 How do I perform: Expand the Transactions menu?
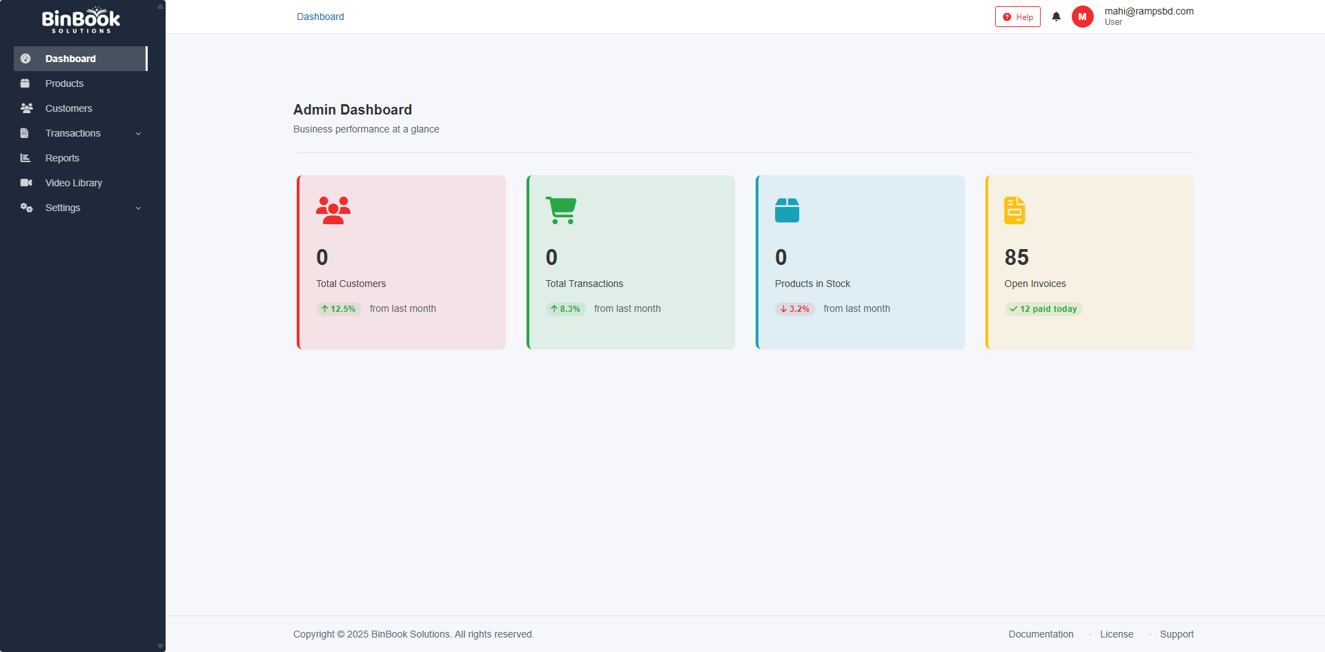73,133
